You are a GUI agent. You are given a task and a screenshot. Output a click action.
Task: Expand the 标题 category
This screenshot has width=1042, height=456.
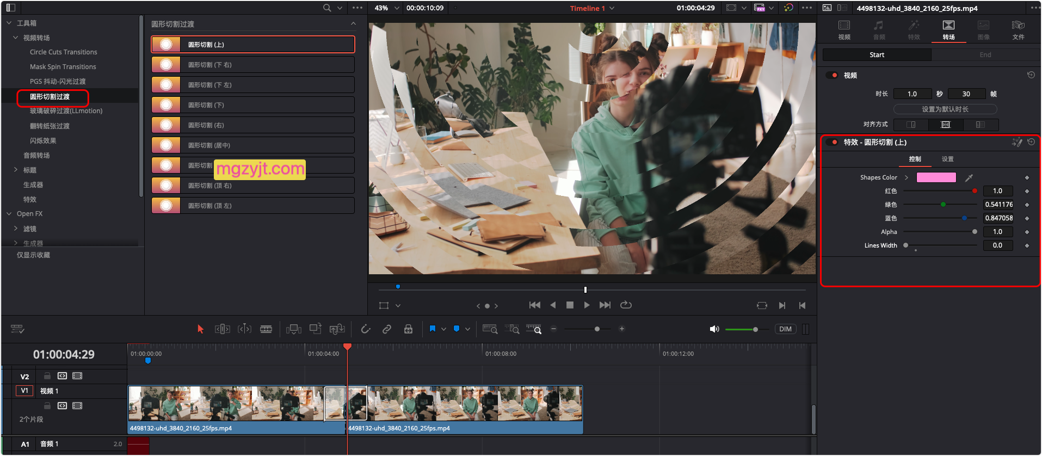tap(15, 170)
